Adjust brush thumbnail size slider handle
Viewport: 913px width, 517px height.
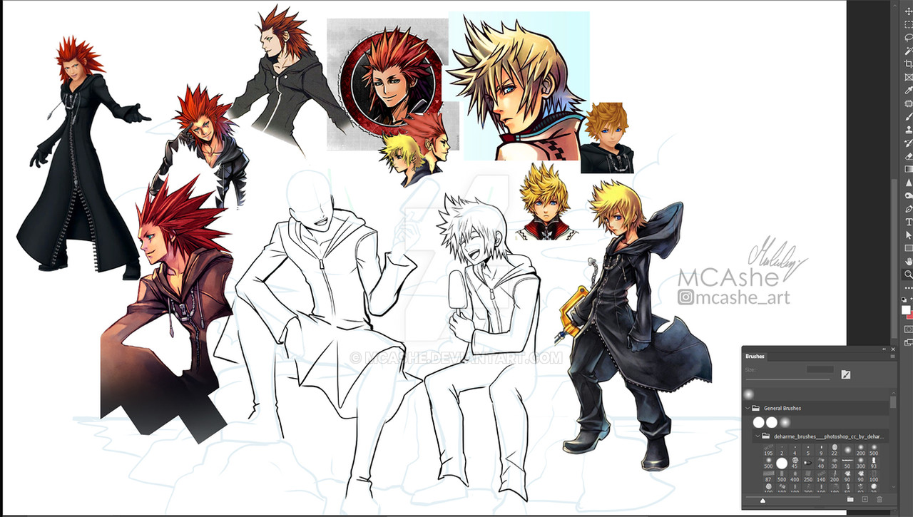(762, 501)
